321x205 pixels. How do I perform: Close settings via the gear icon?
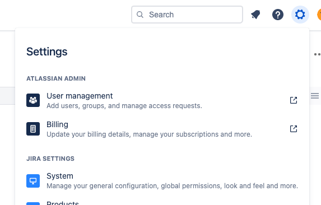pyautogui.click(x=300, y=15)
